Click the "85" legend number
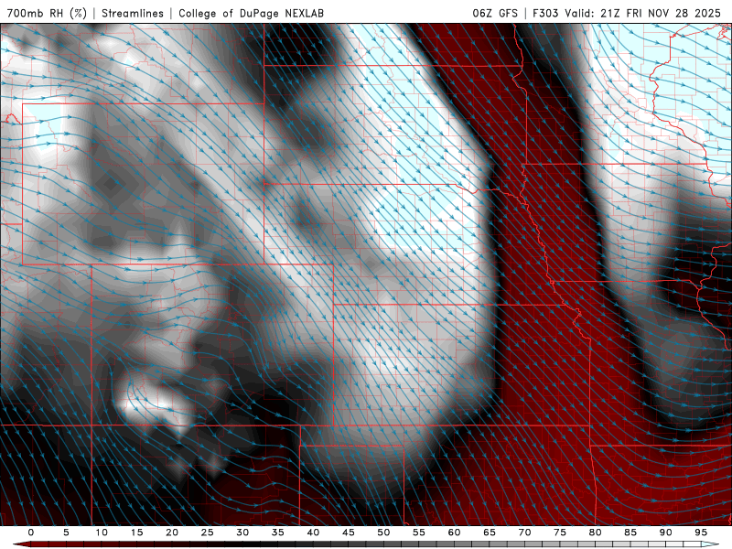The width and height of the screenshot is (732, 549). click(x=630, y=533)
